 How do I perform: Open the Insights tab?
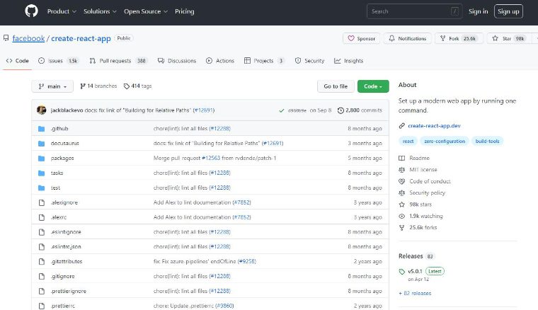pos(348,61)
